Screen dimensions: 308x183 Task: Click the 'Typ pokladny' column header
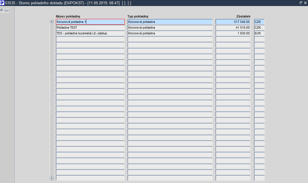click(138, 16)
